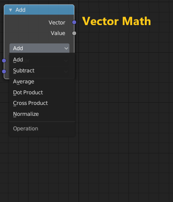Image resolution: width=173 pixels, height=202 pixels.
Task: Select Normalize operation
Action: 42,114
